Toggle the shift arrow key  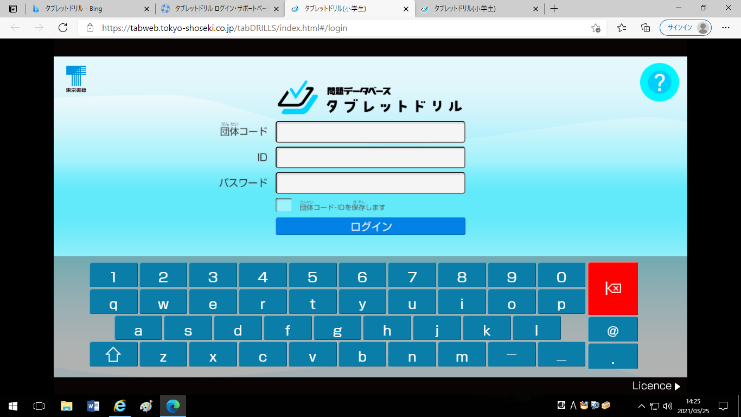tap(113, 355)
